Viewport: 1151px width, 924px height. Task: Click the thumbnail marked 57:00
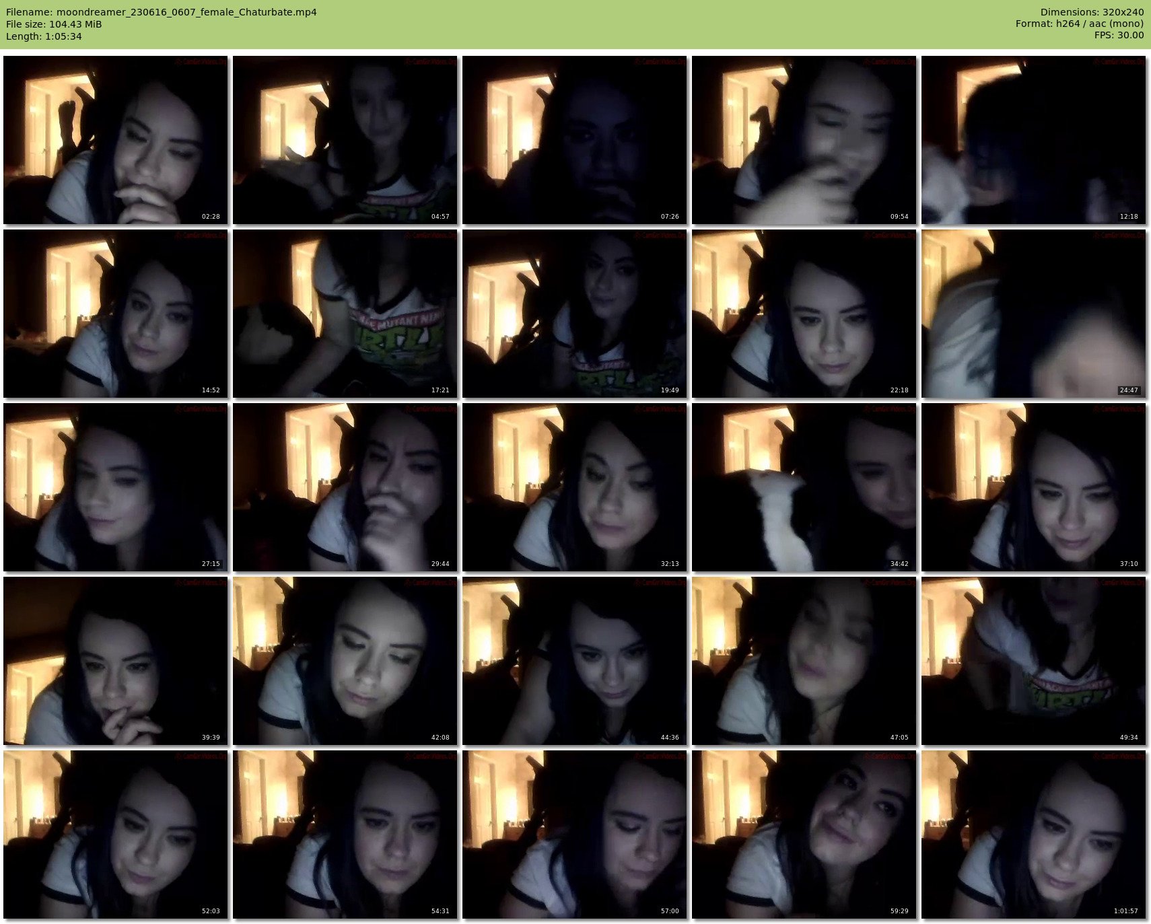pyautogui.click(x=575, y=834)
